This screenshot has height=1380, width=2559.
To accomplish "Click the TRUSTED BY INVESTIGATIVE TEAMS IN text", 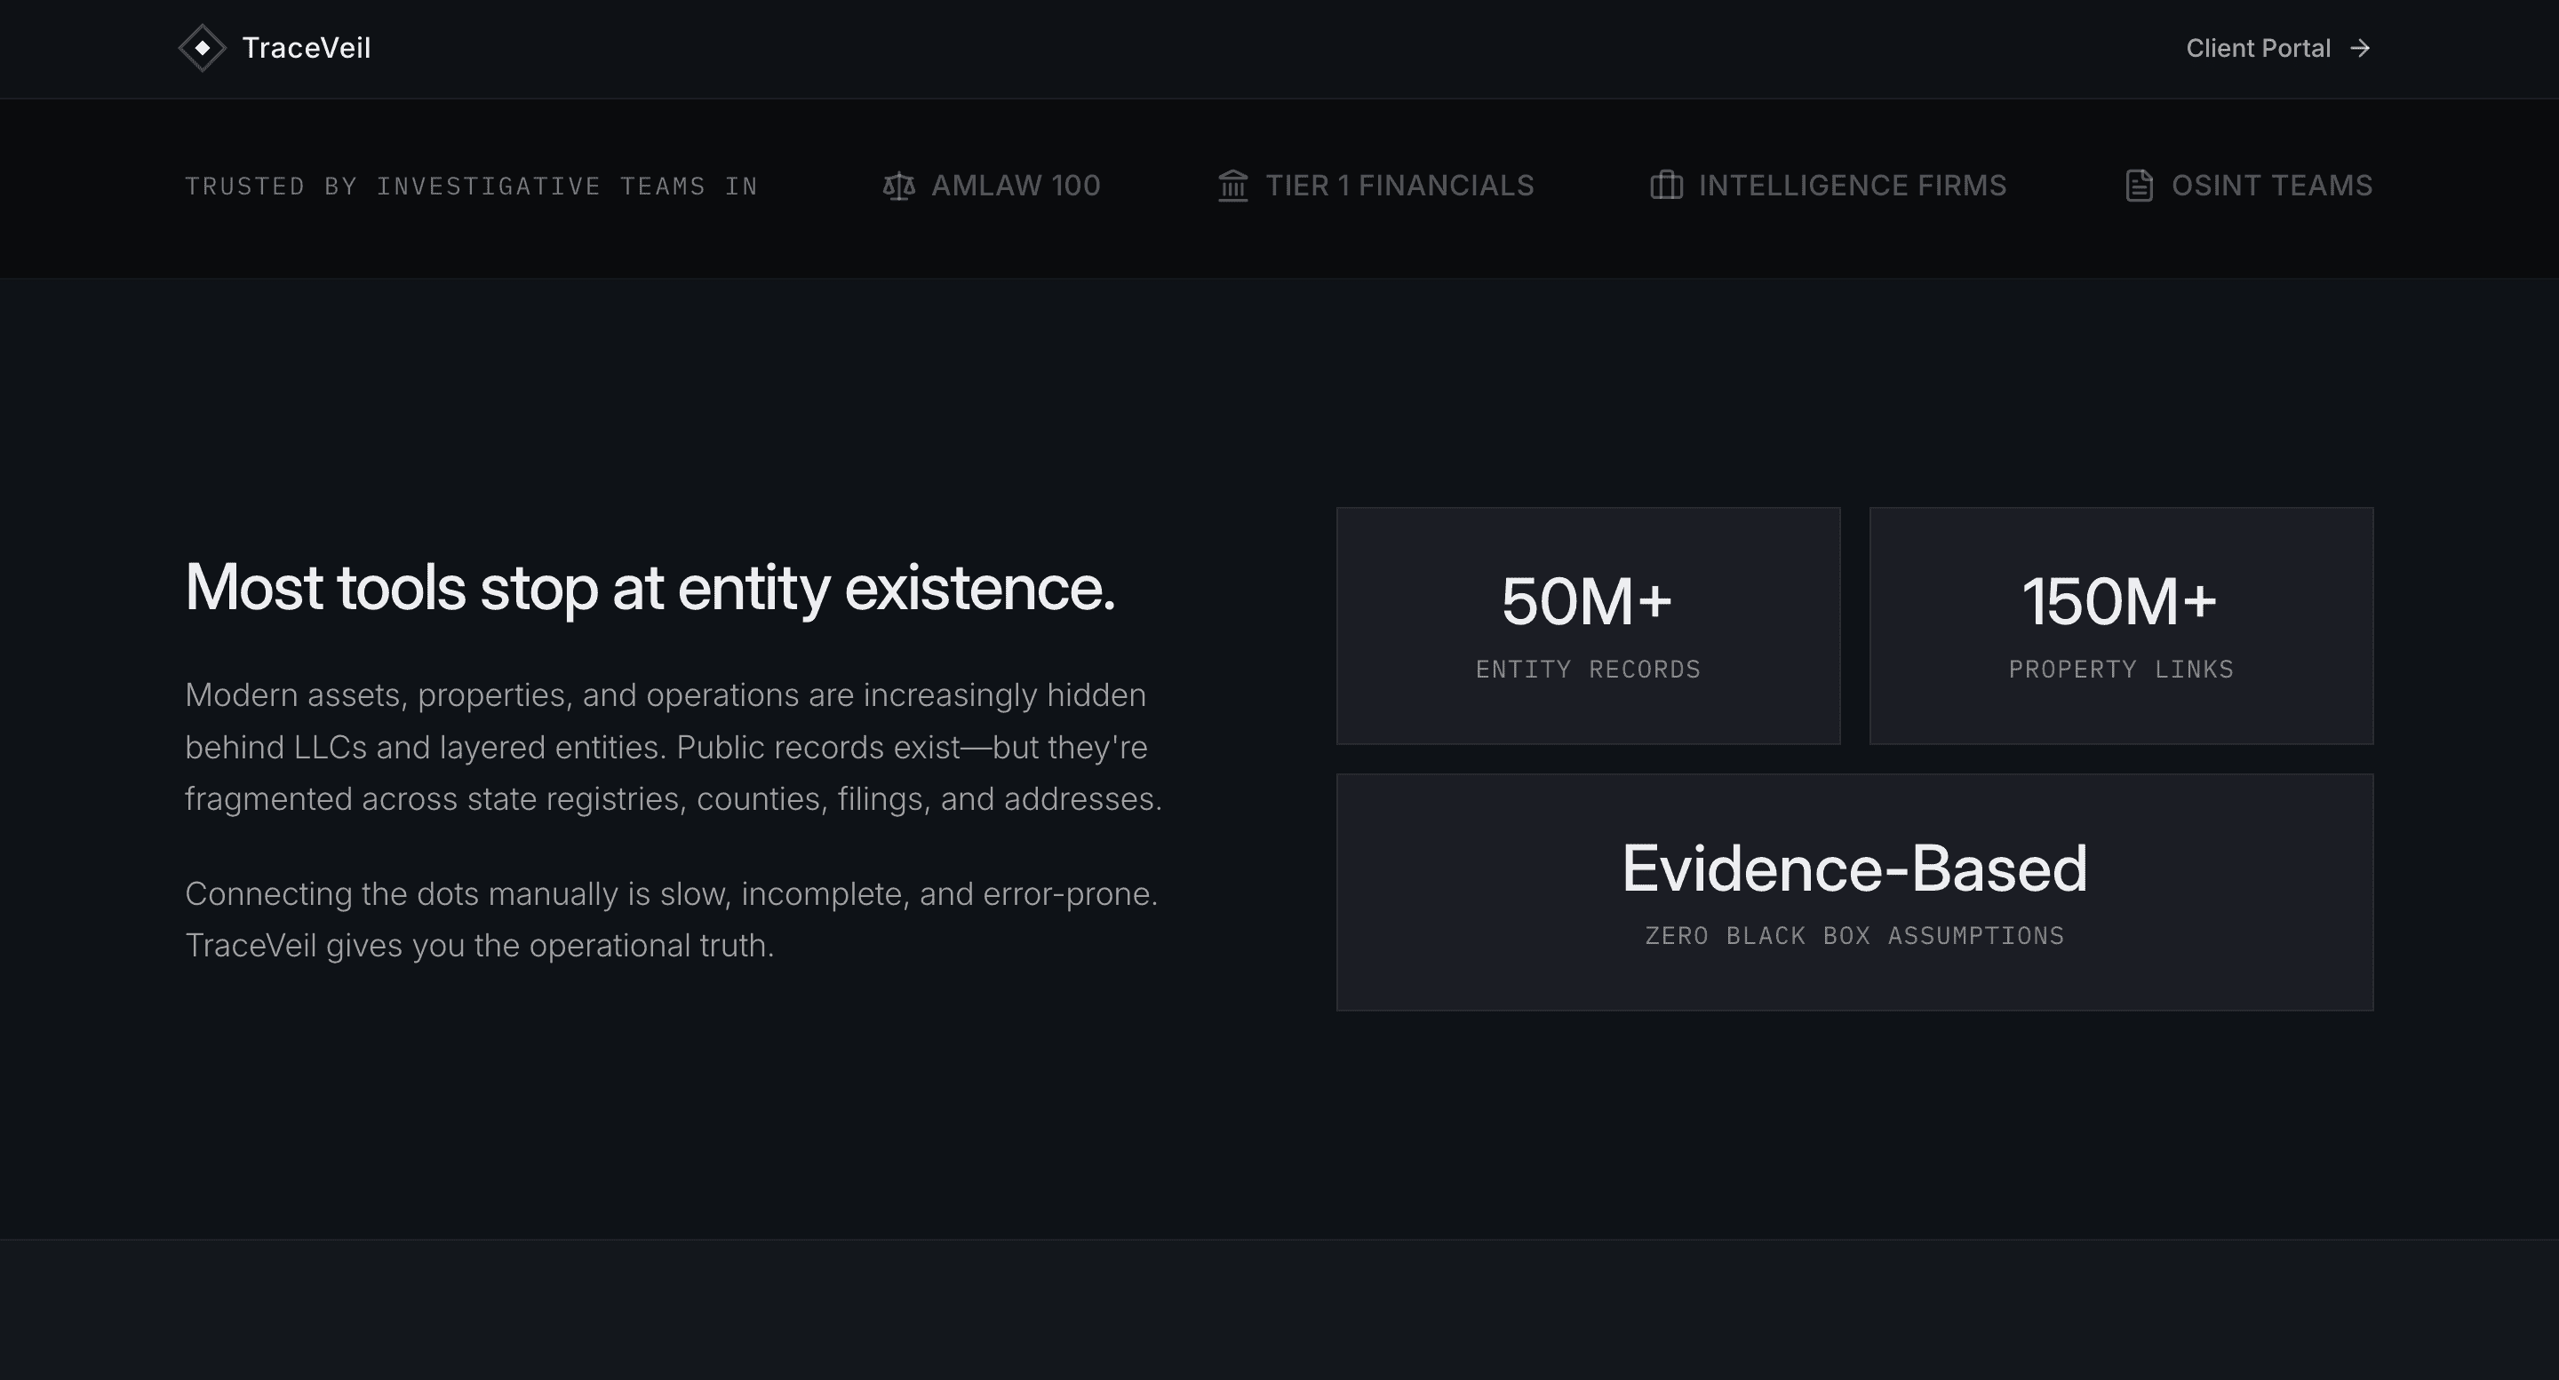I will (x=472, y=186).
